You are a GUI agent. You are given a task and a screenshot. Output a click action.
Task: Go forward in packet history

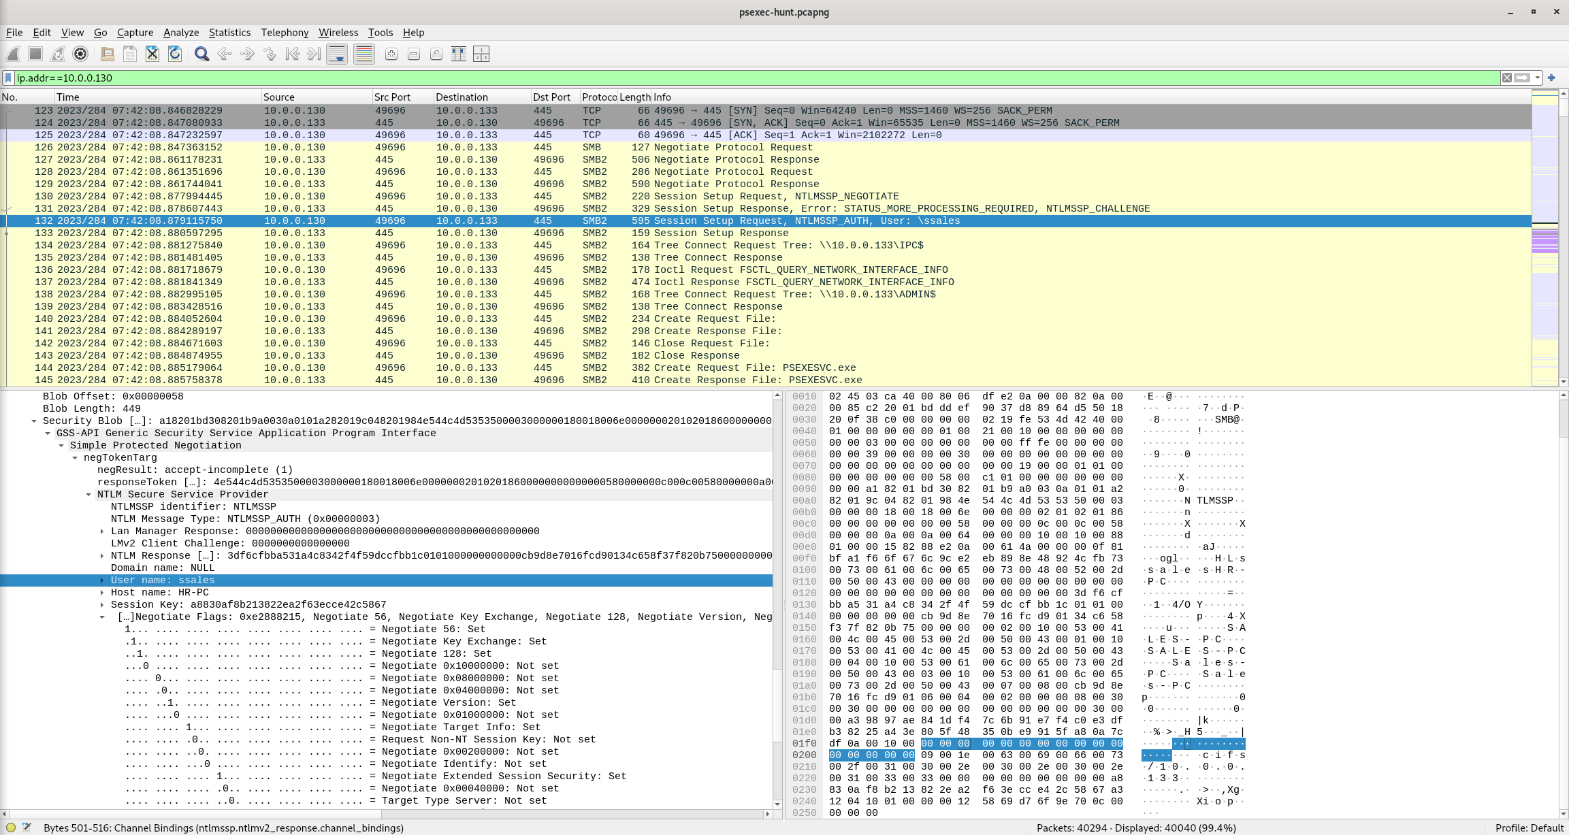[x=247, y=54]
